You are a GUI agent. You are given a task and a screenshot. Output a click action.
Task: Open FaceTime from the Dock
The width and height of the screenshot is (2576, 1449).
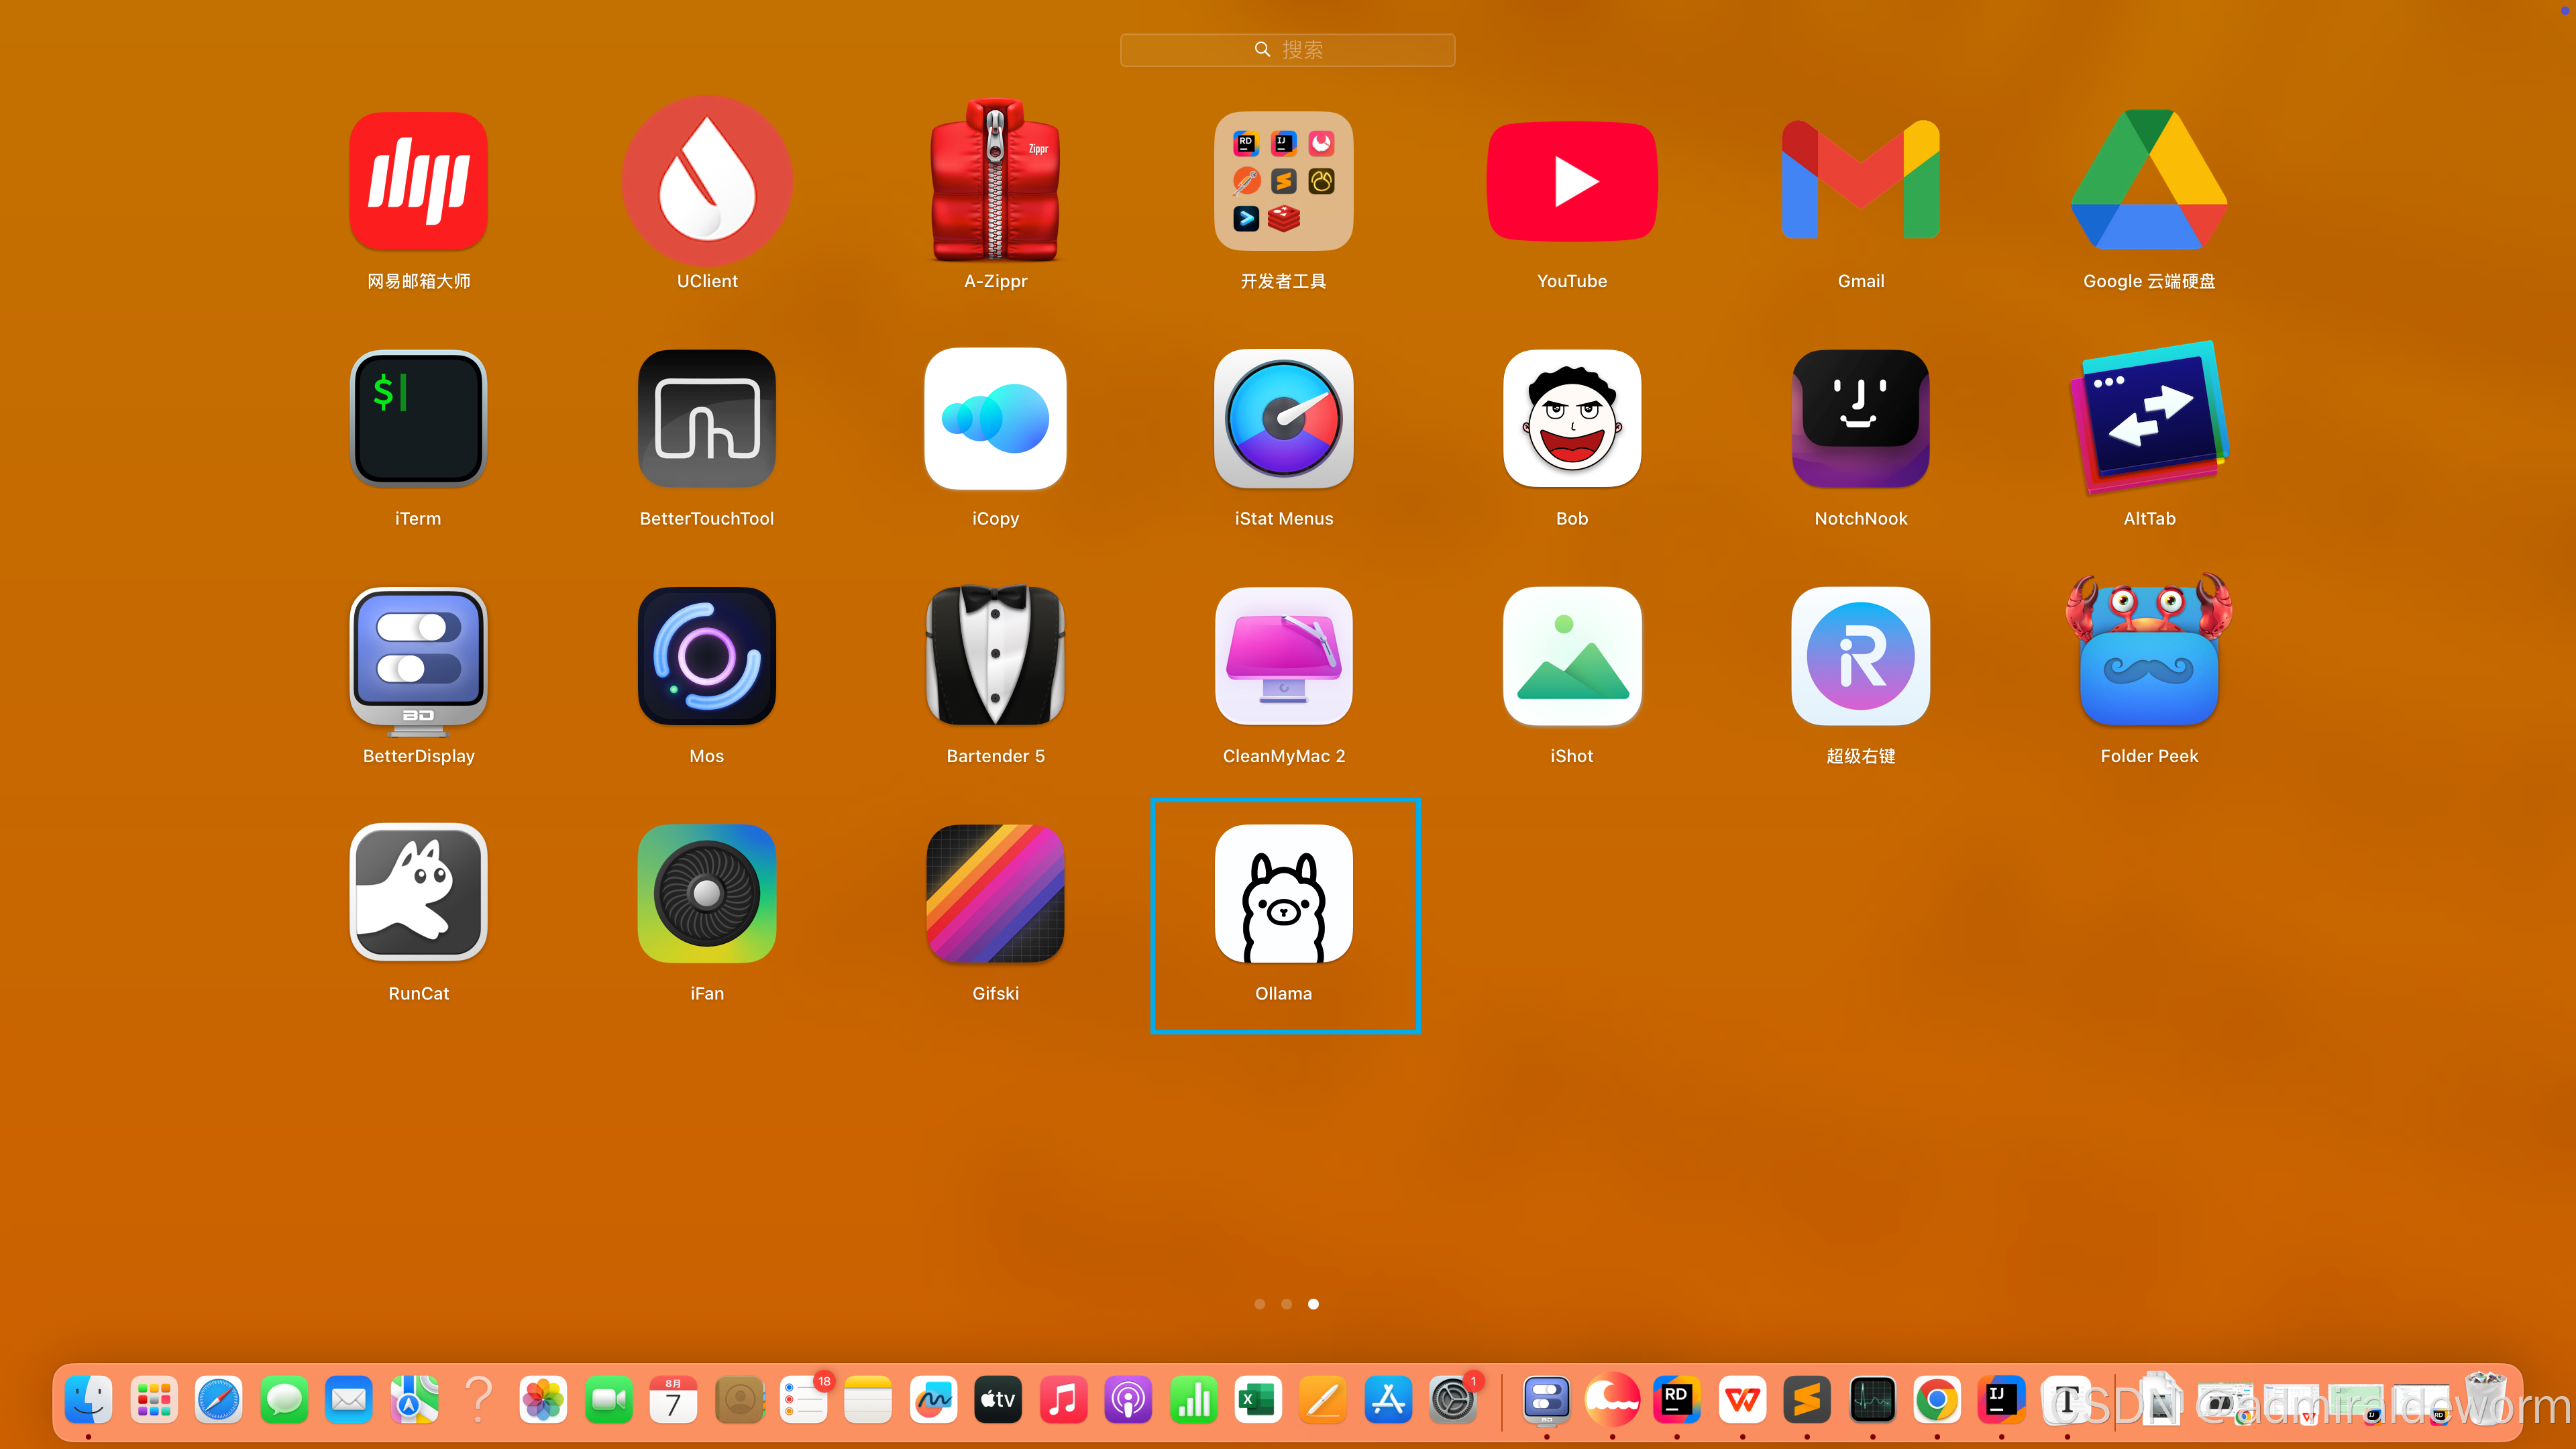point(608,1400)
